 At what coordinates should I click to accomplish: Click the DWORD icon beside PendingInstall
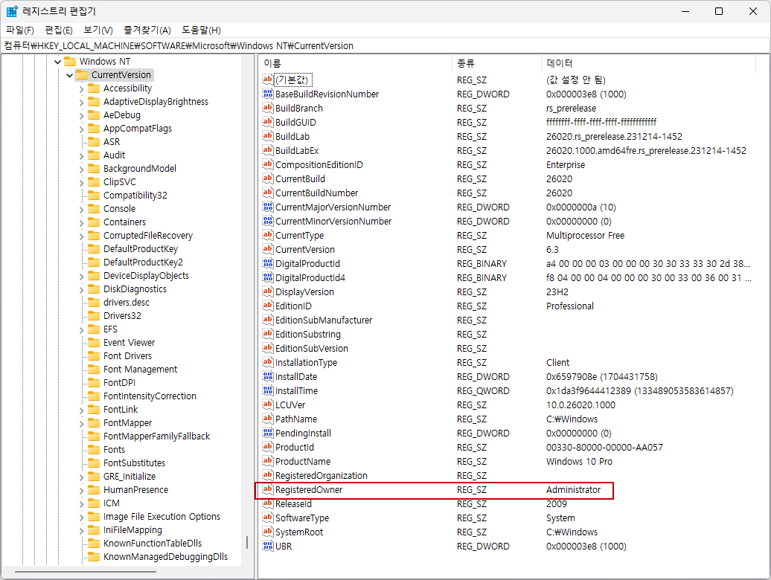point(267,433)
